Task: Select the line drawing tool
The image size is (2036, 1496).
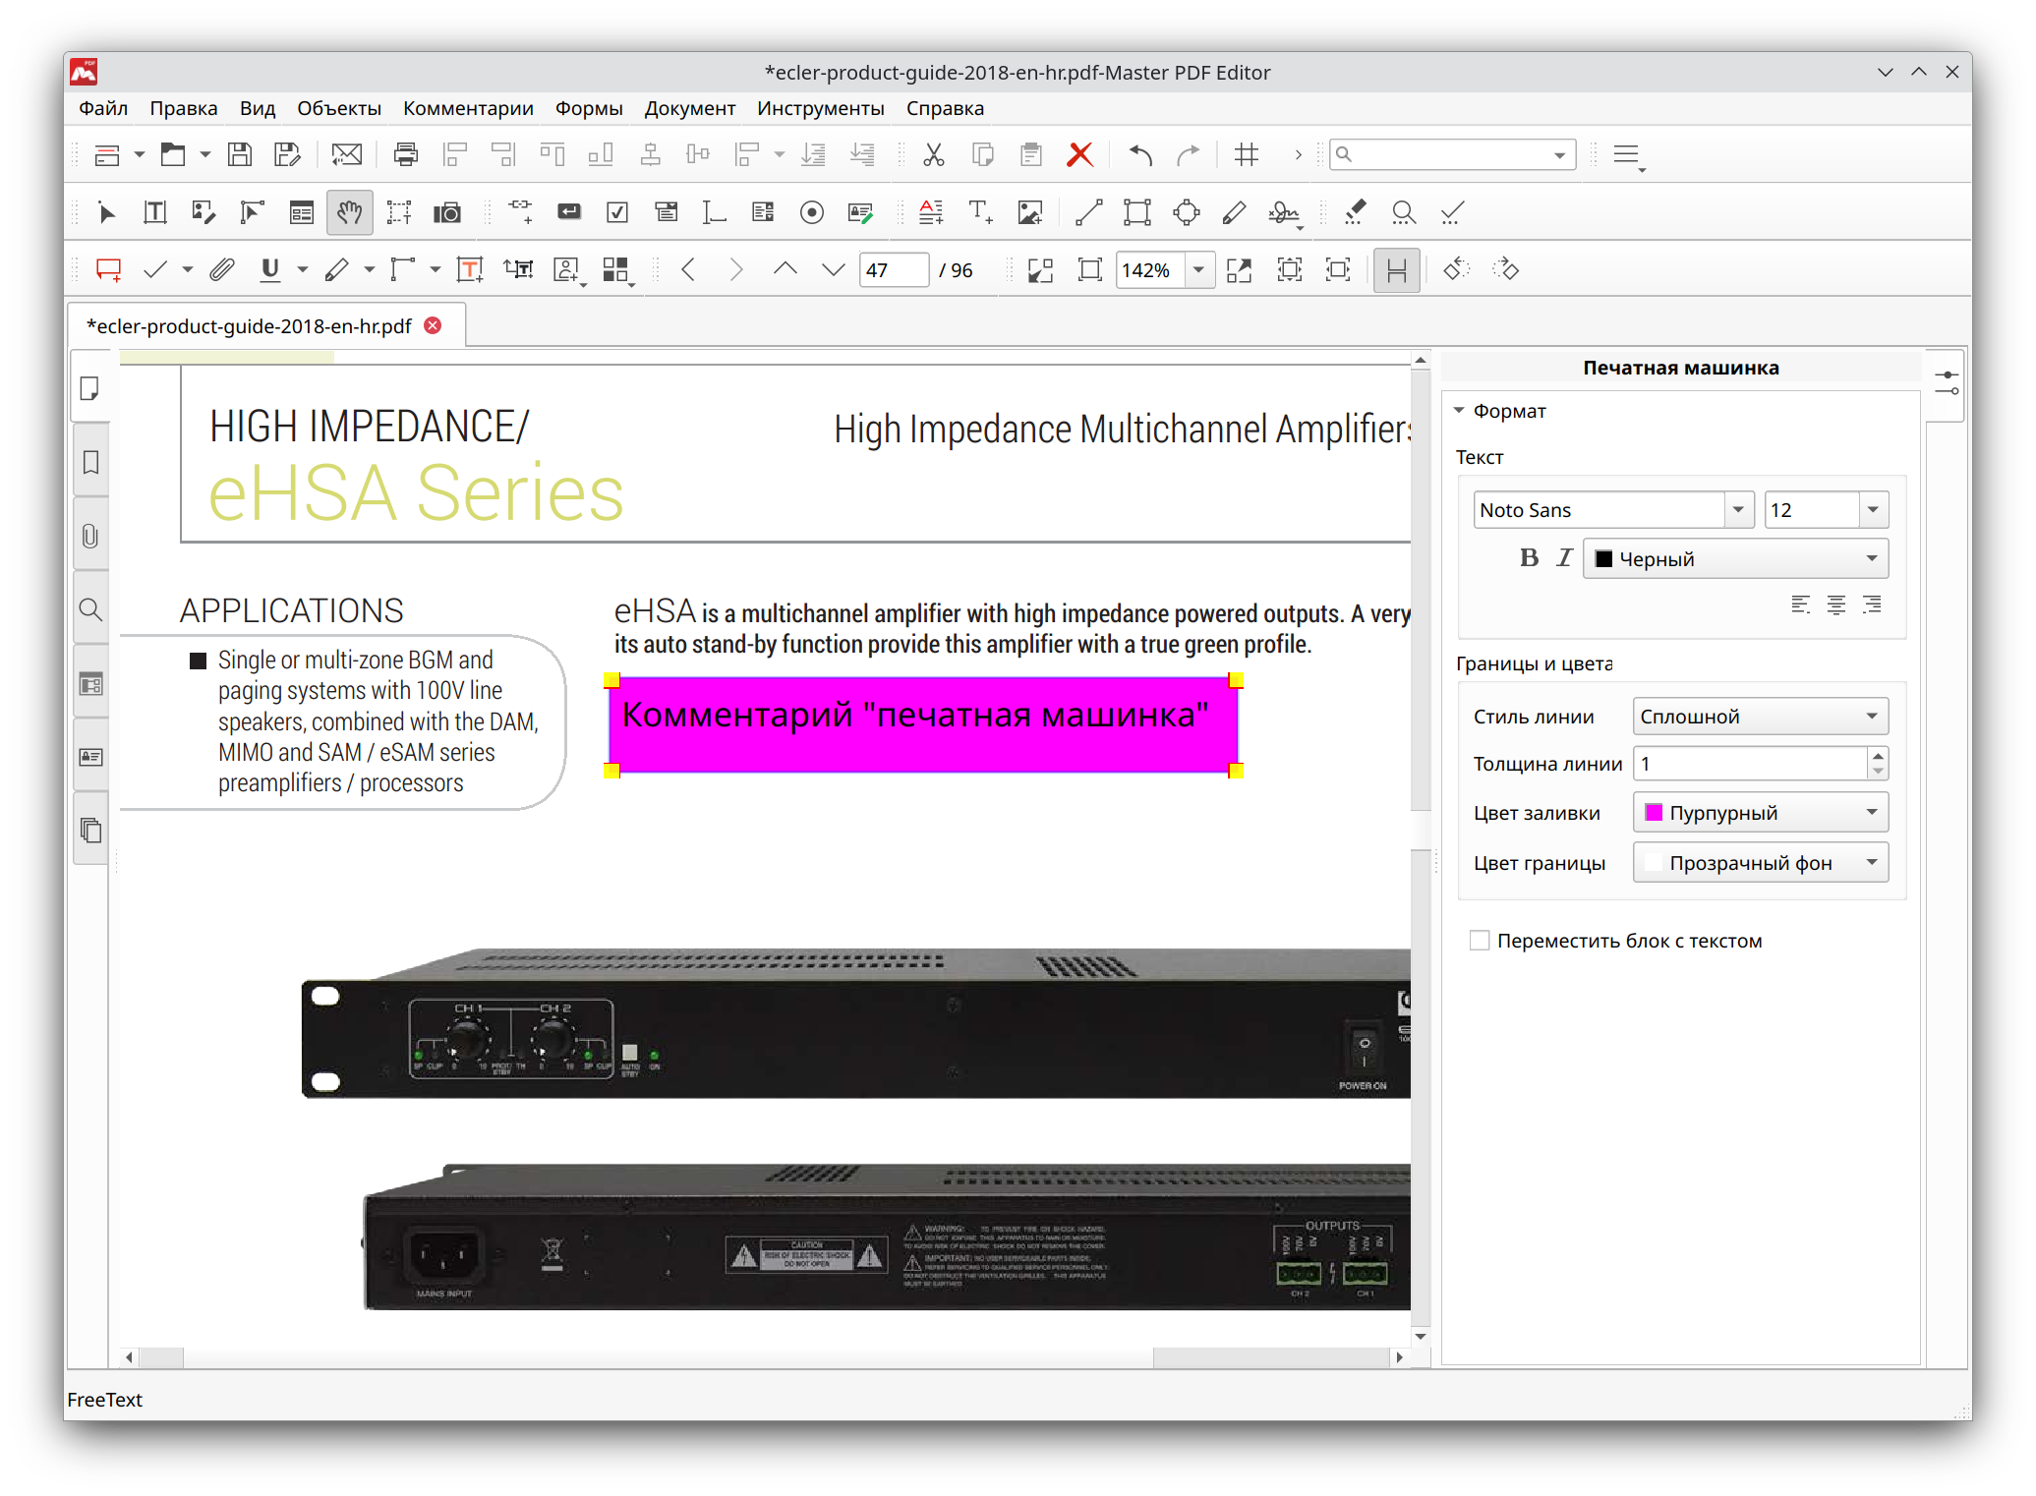Action: pos(1088,212)
